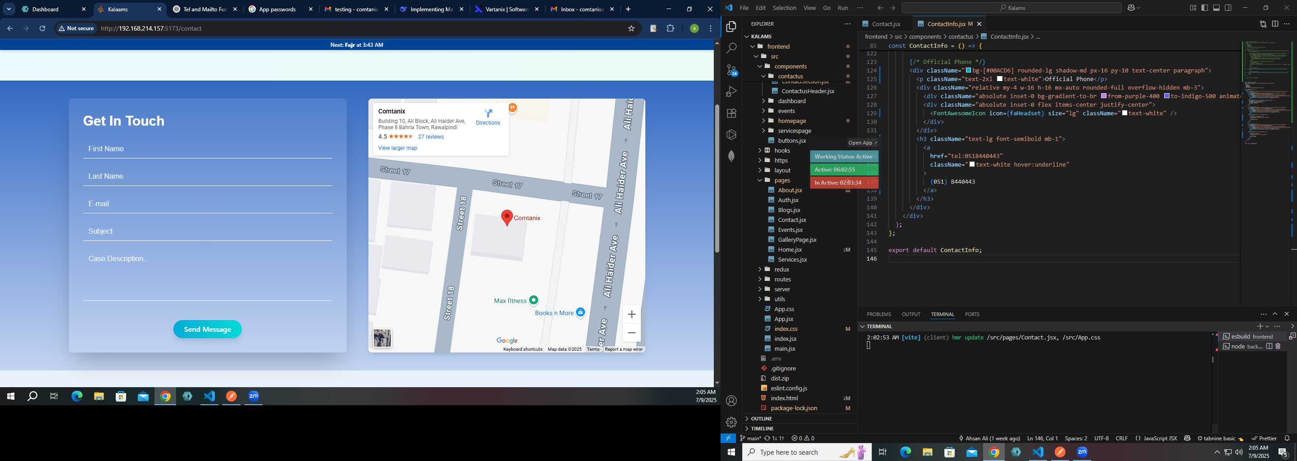1297x461 pixels.
Task: Open the Customize Layout icon in VS Code
Action: [1193, 8]
